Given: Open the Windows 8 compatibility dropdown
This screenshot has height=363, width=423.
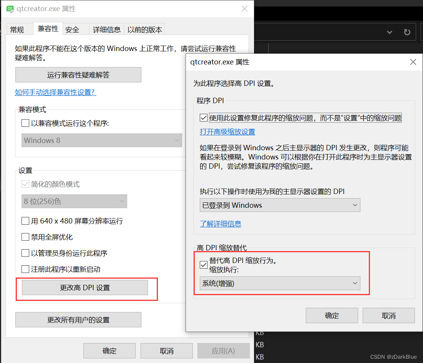Looking at the screenshot, I should (102, 140).
